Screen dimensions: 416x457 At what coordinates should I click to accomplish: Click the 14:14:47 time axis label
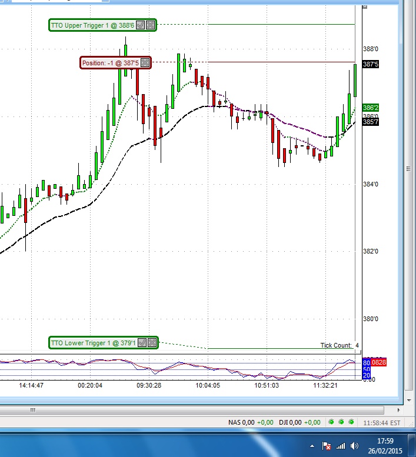pyautogui.click(x=31, y=385)
